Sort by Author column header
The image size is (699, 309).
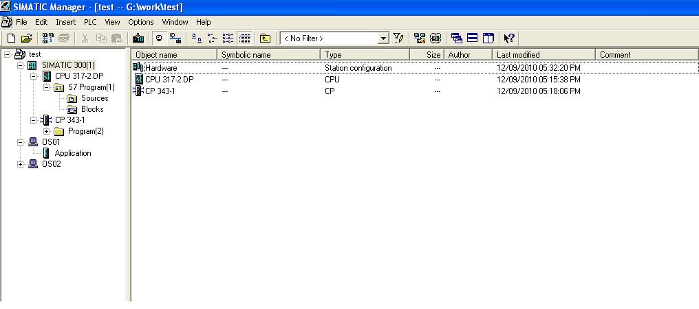coord(468,54)
